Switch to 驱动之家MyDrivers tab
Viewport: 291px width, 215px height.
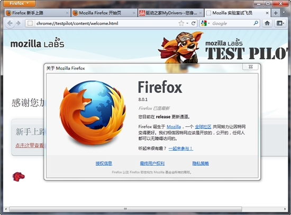coord(170,13)
